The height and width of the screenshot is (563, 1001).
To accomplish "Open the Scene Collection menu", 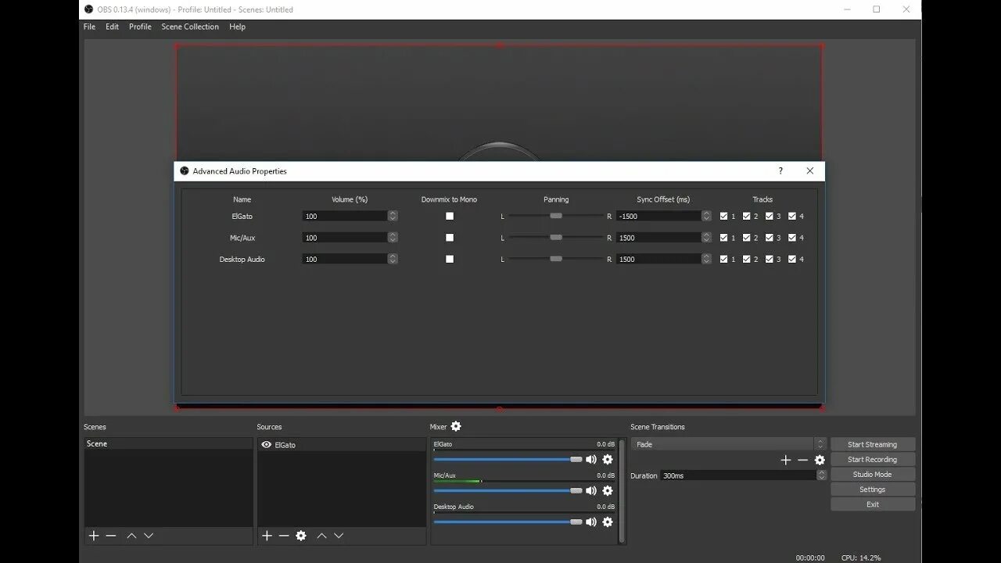I will click(190, 27).
